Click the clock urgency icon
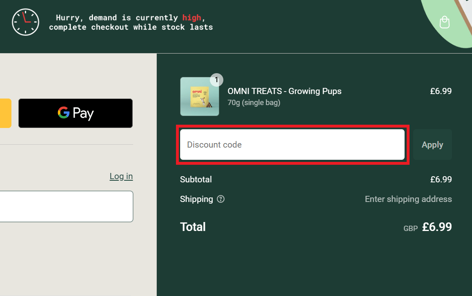The image size is (472, 296). 25,22
